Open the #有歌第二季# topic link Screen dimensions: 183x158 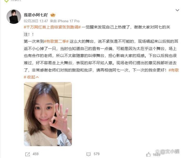(x=56, y=41)
